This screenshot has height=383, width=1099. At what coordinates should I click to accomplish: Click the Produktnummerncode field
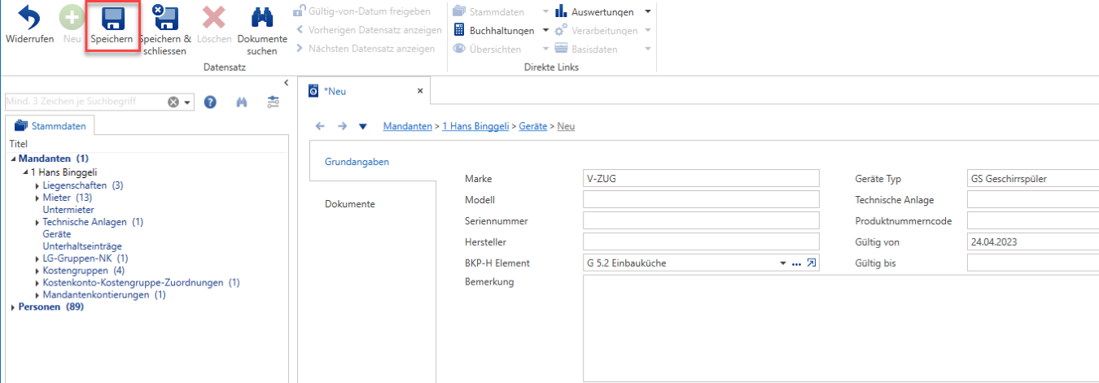click(x=1033, y=221)
